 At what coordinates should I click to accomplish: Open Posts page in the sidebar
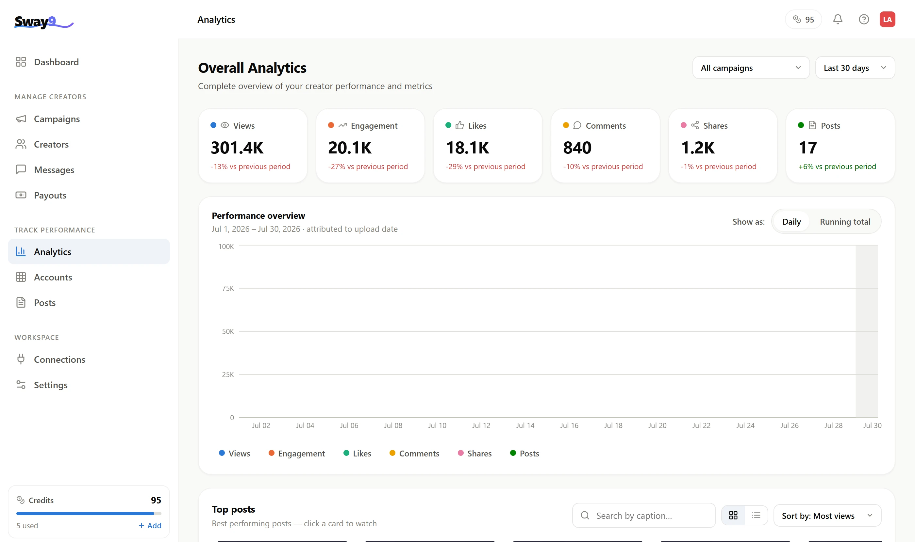(x=89, y=302)
